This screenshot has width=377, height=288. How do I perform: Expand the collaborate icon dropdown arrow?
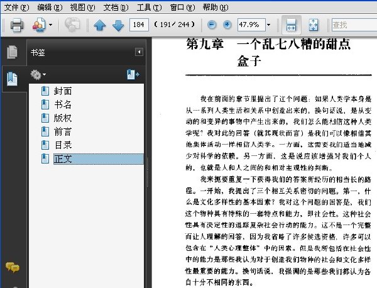pyautogui.click(x=50, y=25)
